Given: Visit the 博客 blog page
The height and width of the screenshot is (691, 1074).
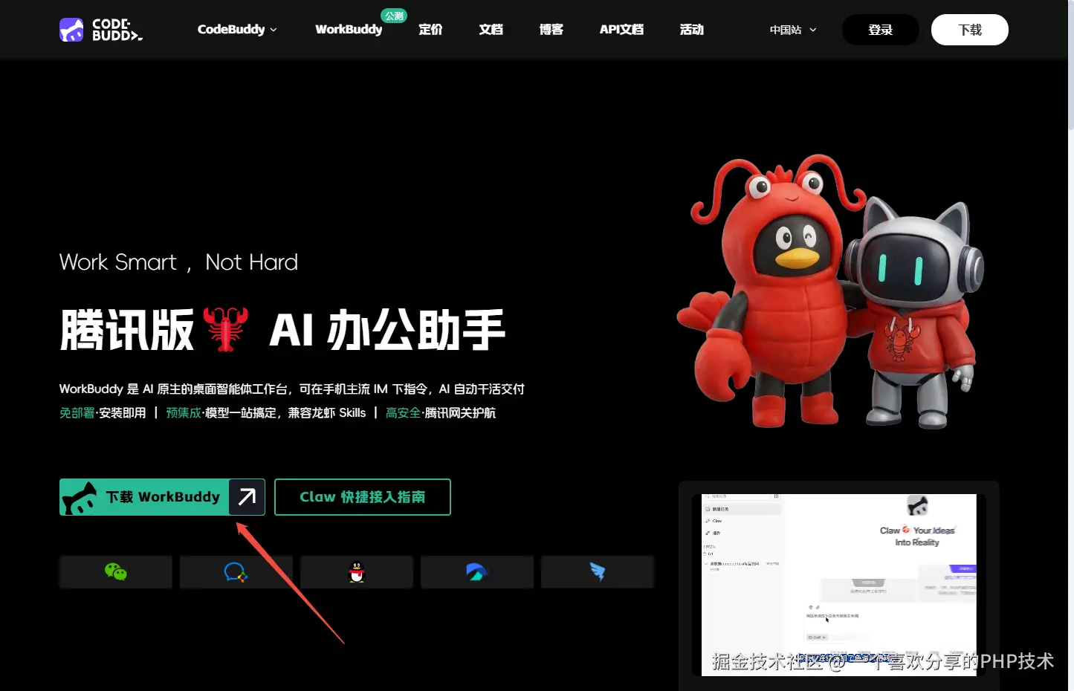Looking at the screenshot, I should click(551, 30).
